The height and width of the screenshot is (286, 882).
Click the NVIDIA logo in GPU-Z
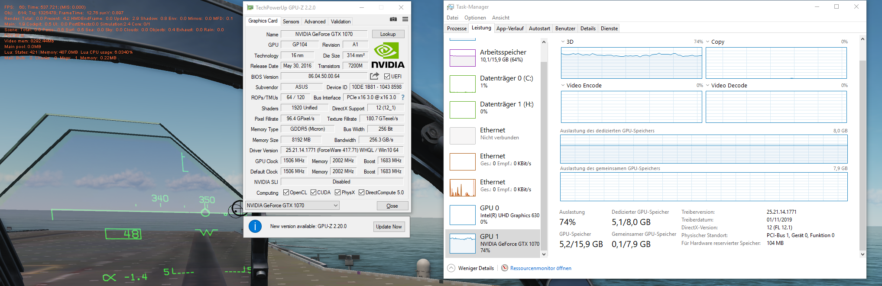click(388, 55)
